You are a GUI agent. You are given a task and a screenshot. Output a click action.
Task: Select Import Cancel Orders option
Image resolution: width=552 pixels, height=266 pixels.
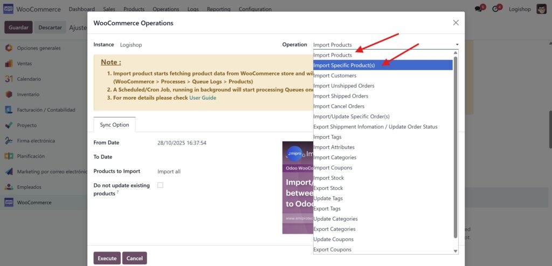383,106
